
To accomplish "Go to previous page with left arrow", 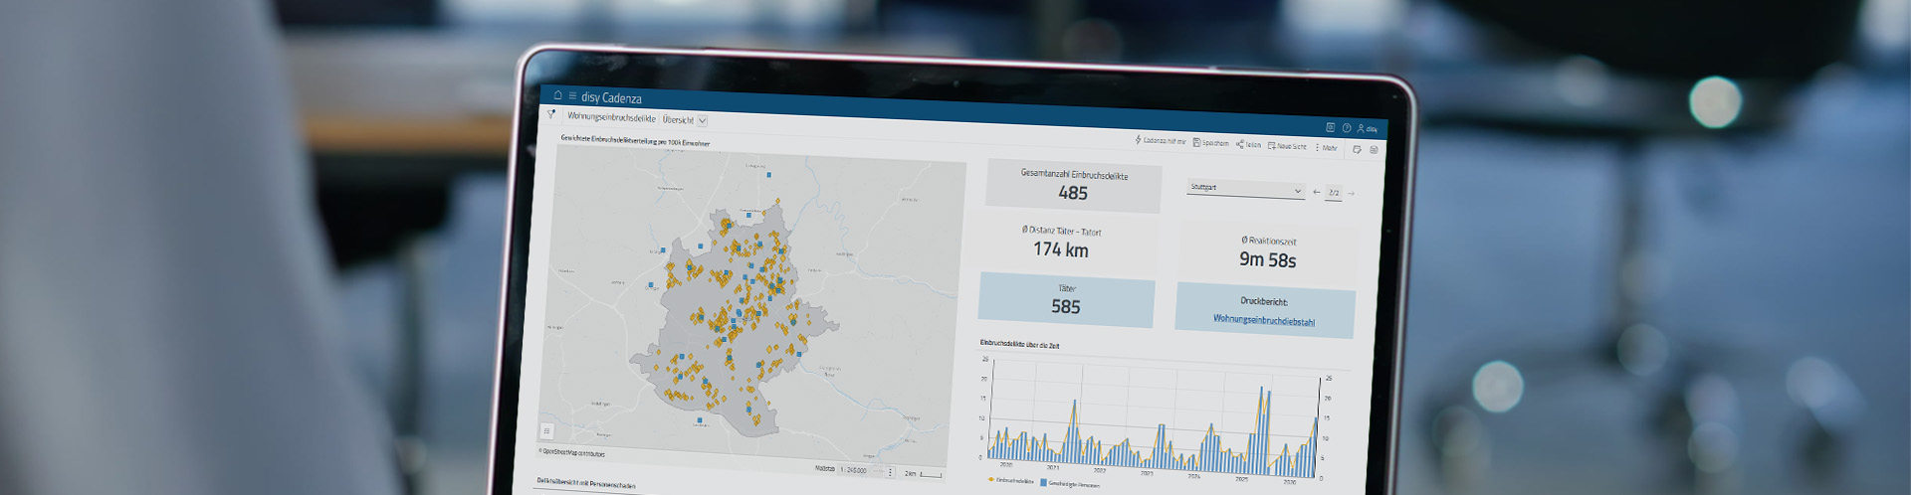I will [x=1316, y=192].
